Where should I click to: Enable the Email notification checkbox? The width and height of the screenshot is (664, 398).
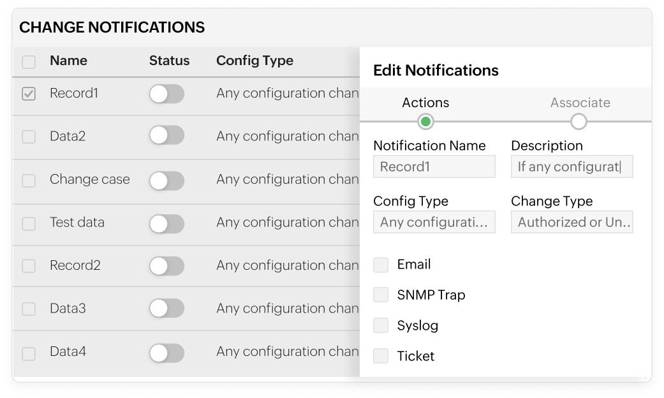(381, 264)
